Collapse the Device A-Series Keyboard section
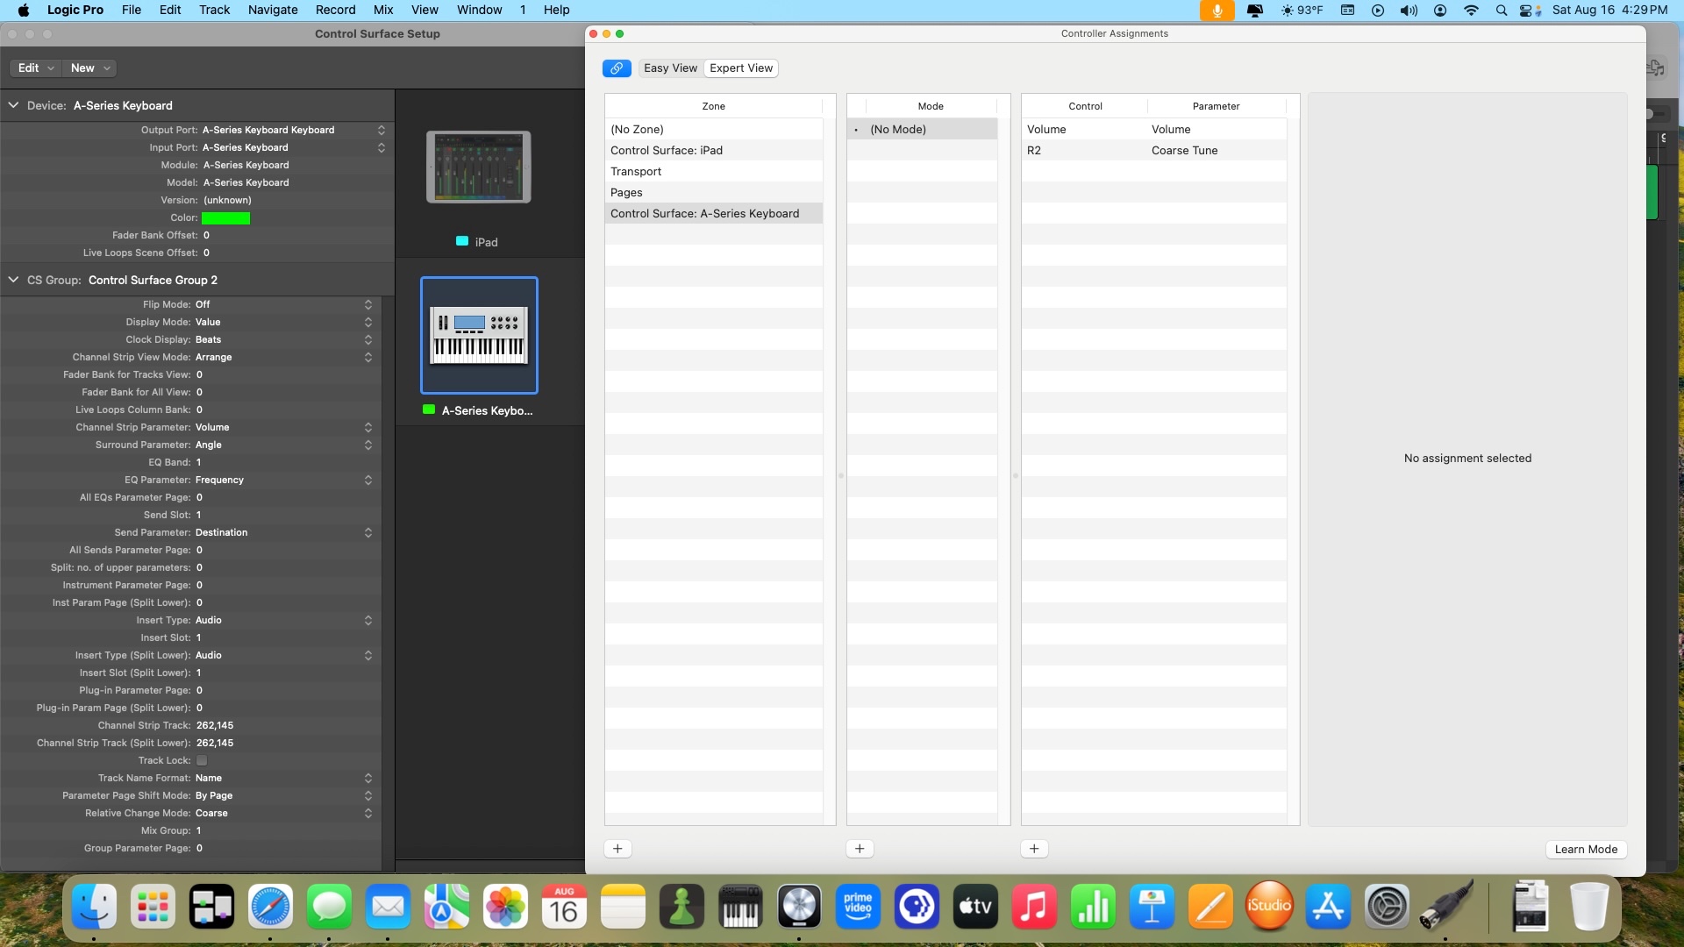The height and width of the screenshot is (947, 1684). [13, 105]
